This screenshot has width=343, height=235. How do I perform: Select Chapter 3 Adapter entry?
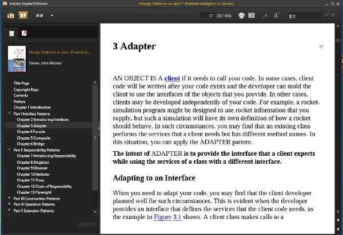pyautogui.click(x=31, y=126)
